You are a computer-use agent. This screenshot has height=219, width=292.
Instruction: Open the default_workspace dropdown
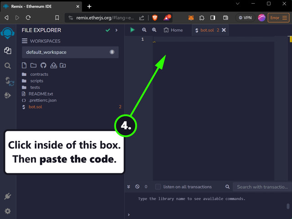point(70,52)
